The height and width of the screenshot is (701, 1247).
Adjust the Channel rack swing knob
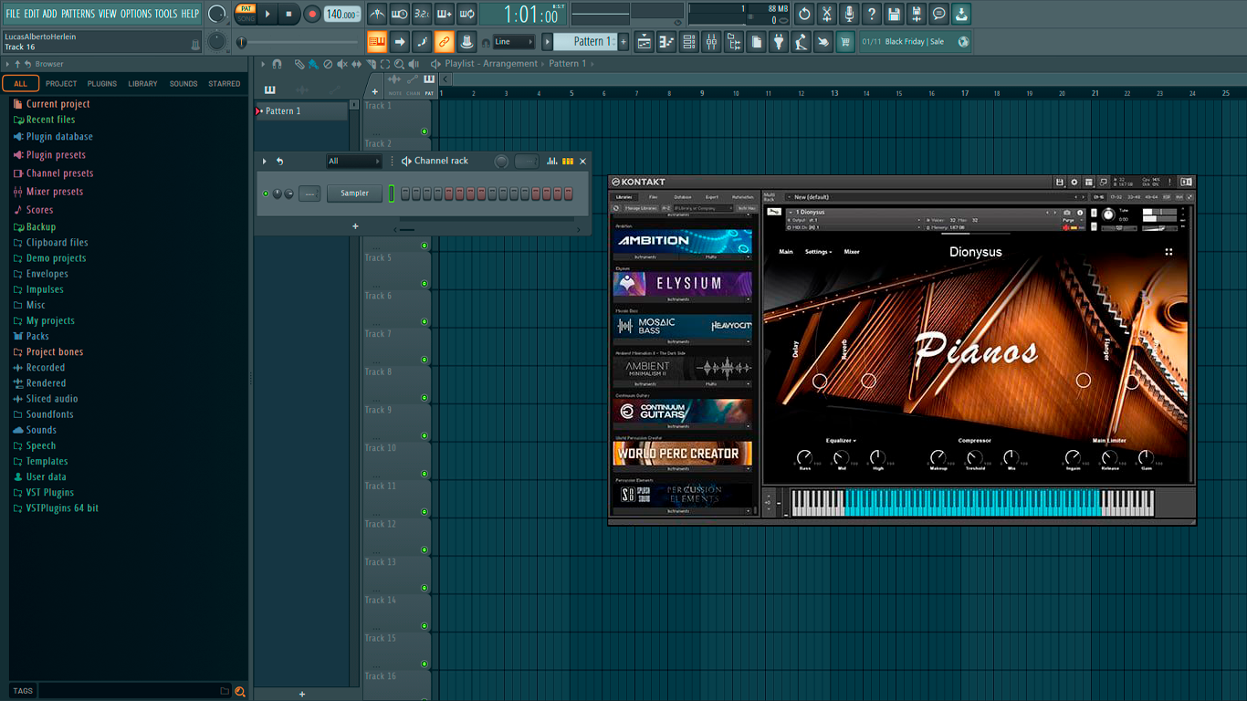[x=501, y=162]
